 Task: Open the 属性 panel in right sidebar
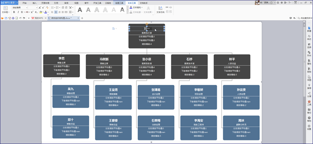[309, 62]
